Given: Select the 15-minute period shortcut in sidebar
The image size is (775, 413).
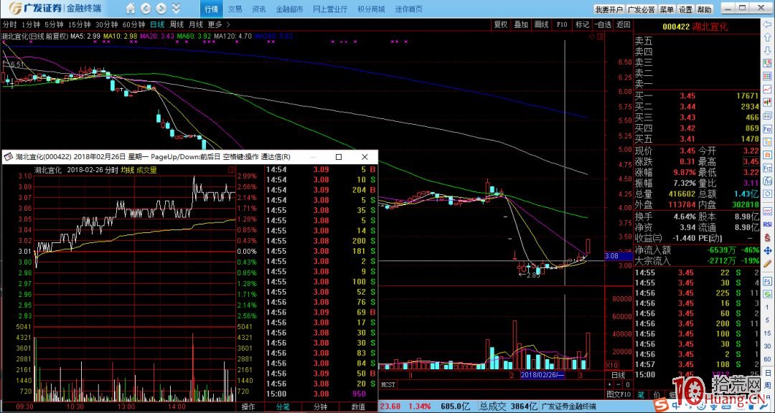Looking at the screenshot, I should [x=767, y=334].
